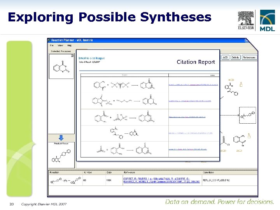Open the File menu in Reaction Planner
The image size is (280, 210).
[x=52, y=45]
